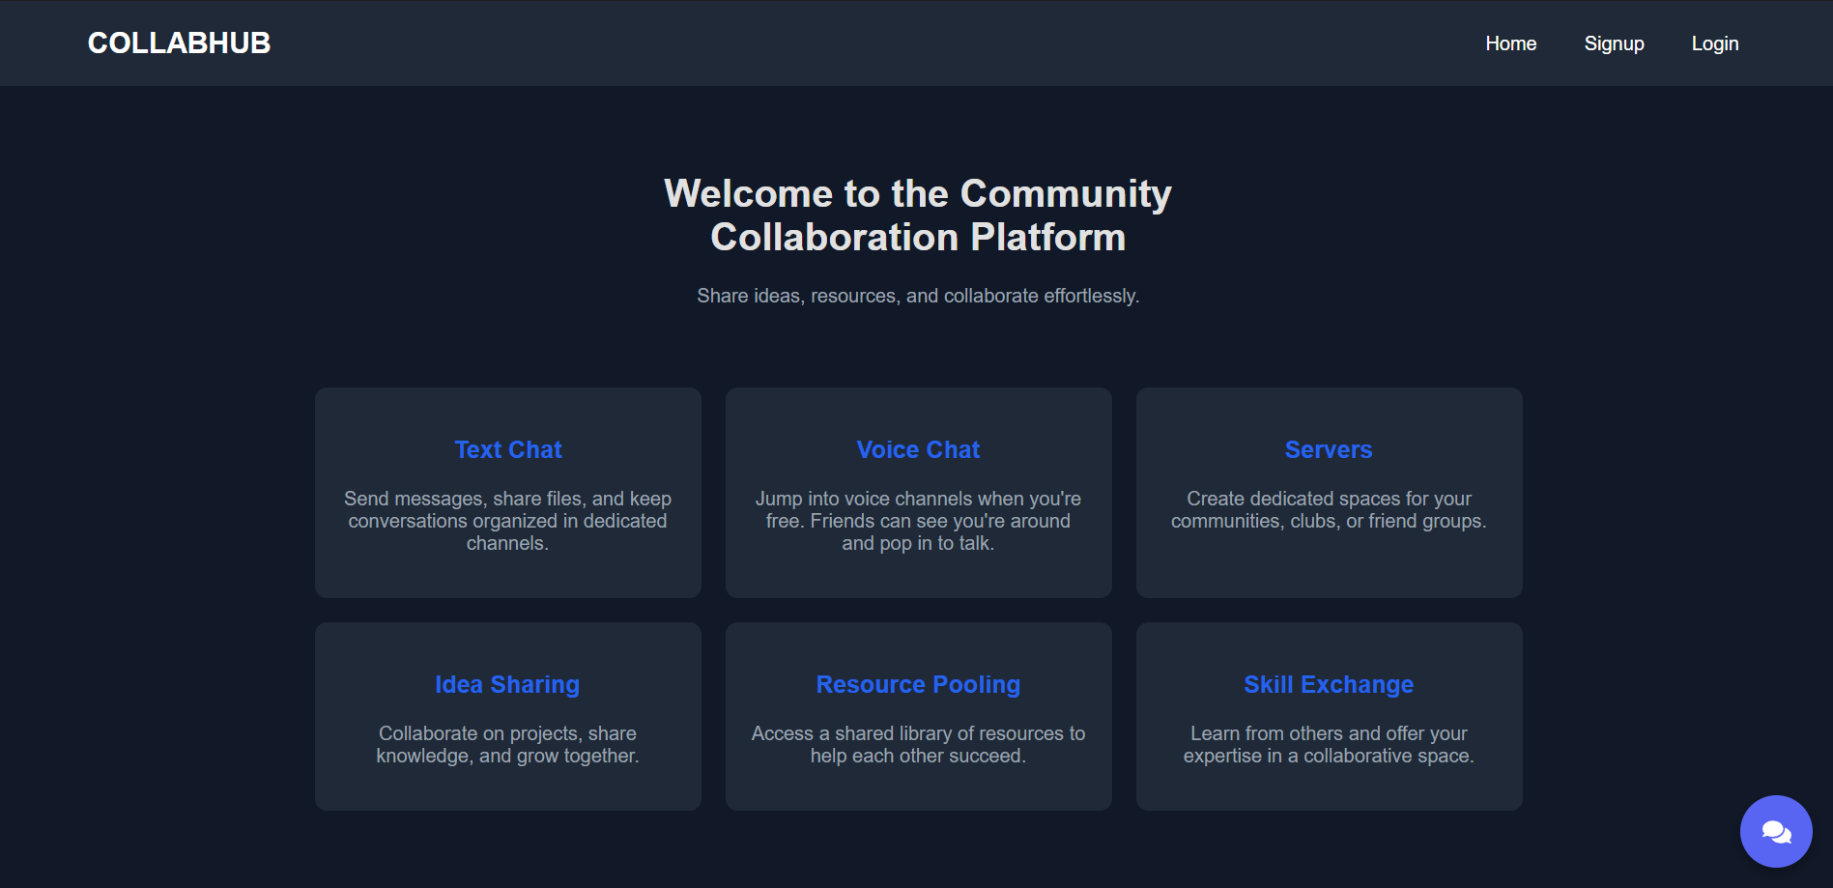Image resolution: width=1833 pixels, height=888 pixels.
Task: Open the Voice Chat heading
Action: (x=918, y=449)
